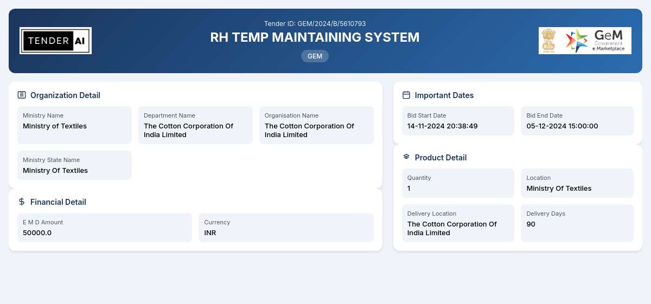This screenshot has height=304, width=651.
Task: Click the Ministry Name value Ministry of Textiles
Action: (x=55, y=126)
